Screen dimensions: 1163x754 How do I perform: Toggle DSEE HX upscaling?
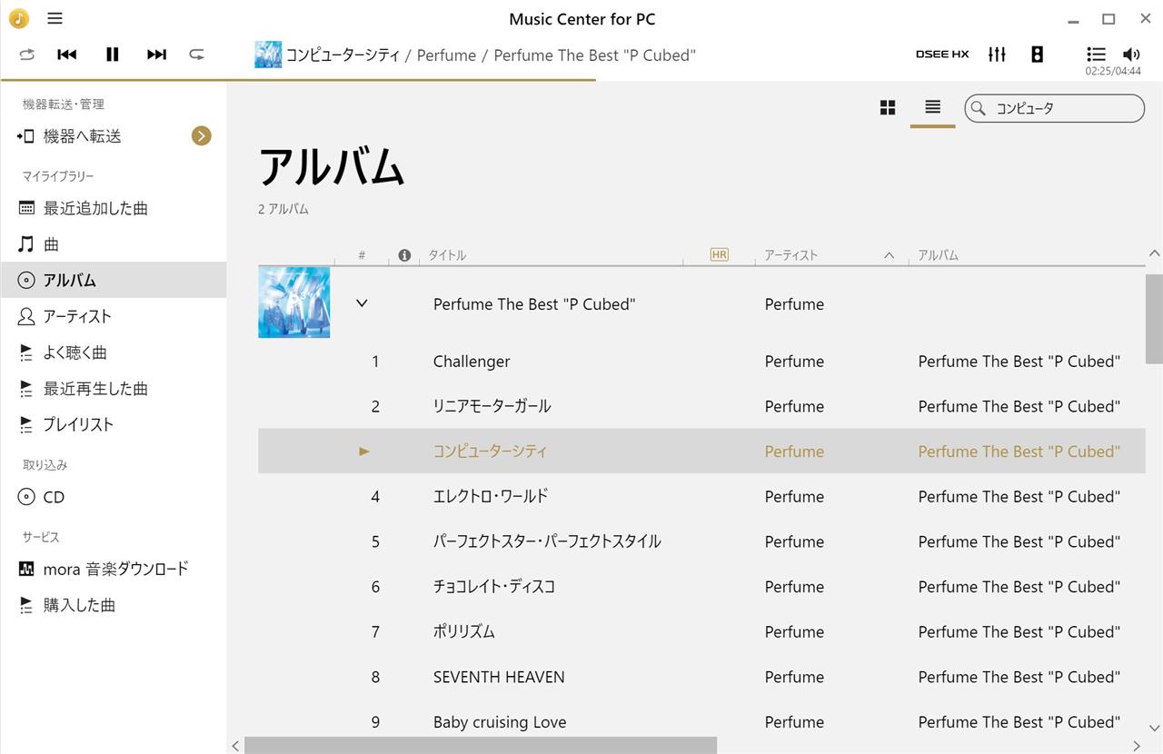pos(942,55)
